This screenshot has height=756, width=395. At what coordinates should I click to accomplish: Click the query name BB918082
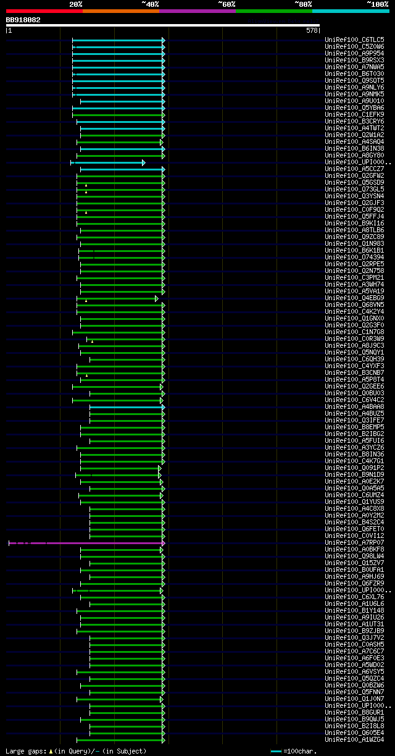23,20
